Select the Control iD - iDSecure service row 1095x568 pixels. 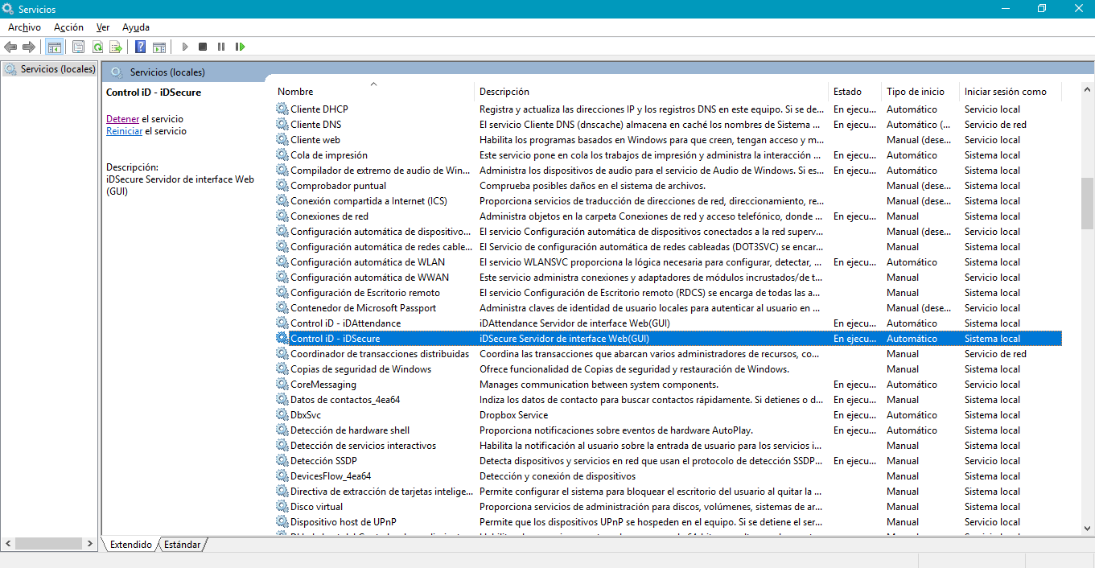tap(668, 339)
